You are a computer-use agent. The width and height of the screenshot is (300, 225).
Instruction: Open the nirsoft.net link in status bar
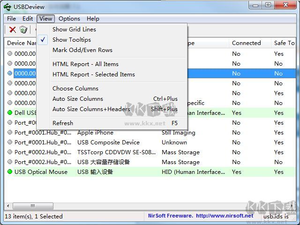[225, 216]
